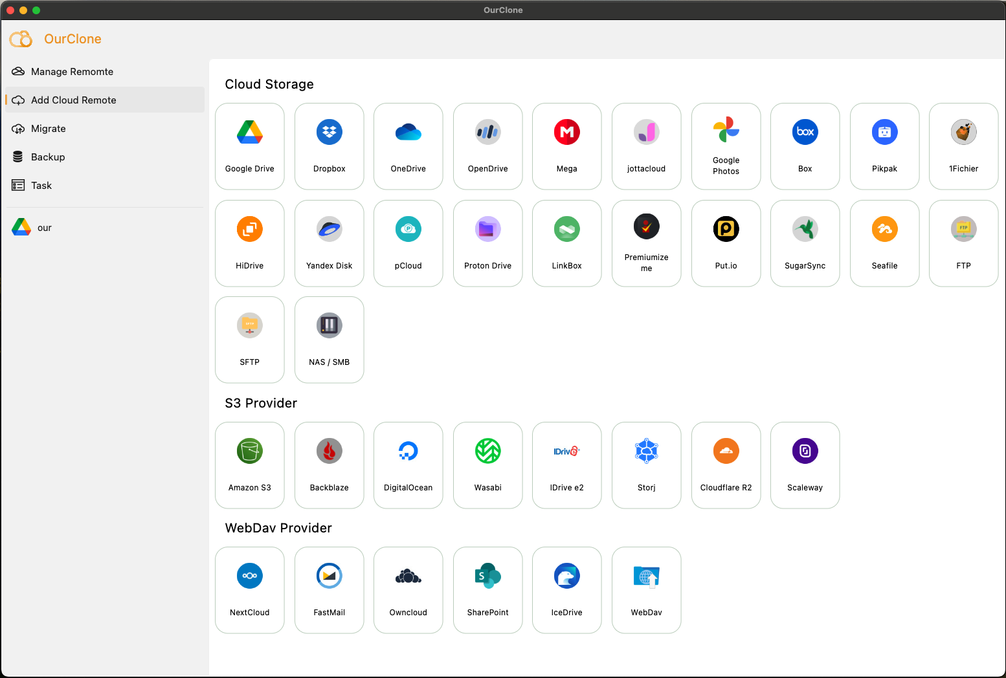Viewport: 1006px width, 678px height.
Task: Select the Put.io card
Action: 726,243
